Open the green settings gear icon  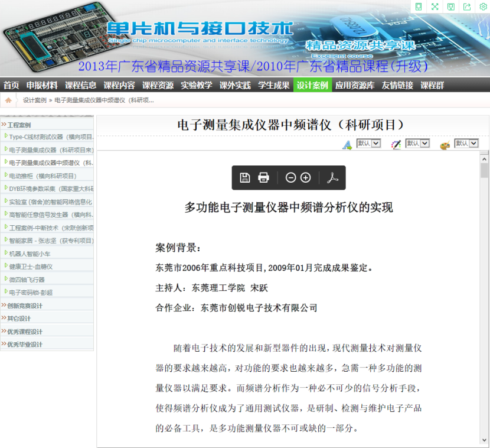pyautogui.click(x=483, y=7)
